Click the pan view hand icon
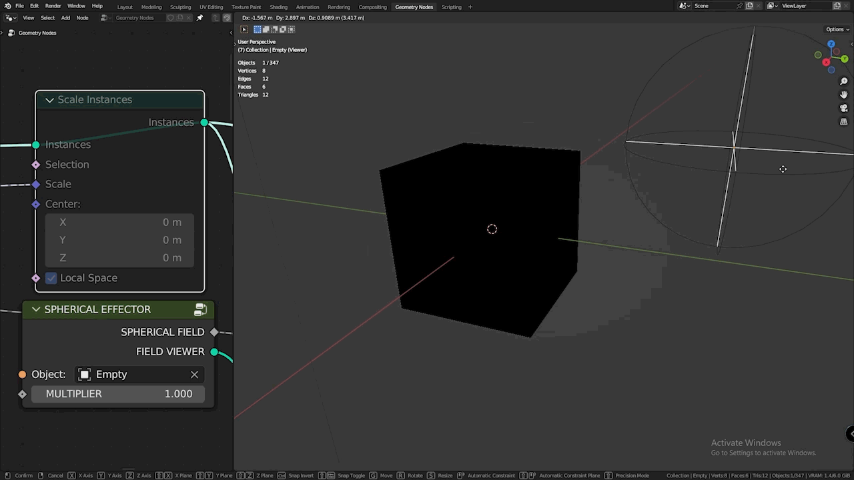 coord(844,95)
